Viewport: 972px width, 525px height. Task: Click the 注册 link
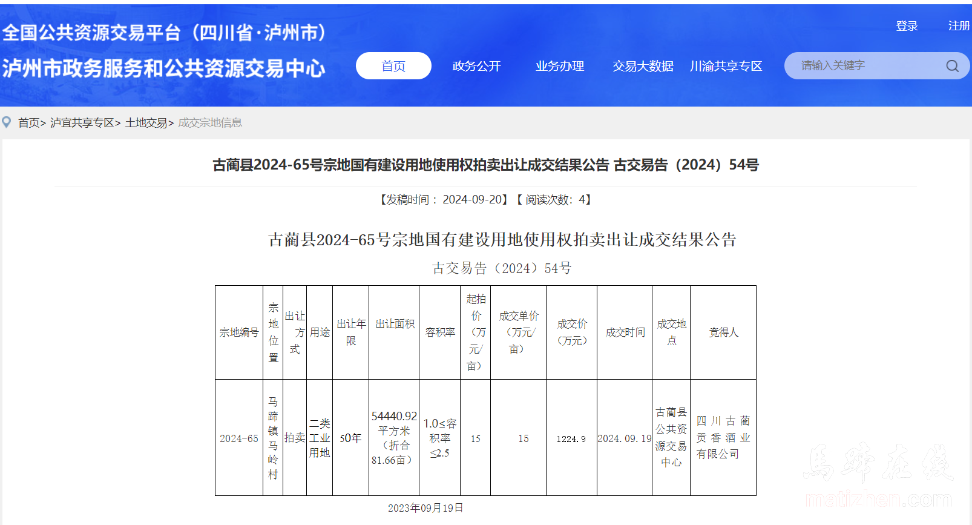(x=959, y=26)
